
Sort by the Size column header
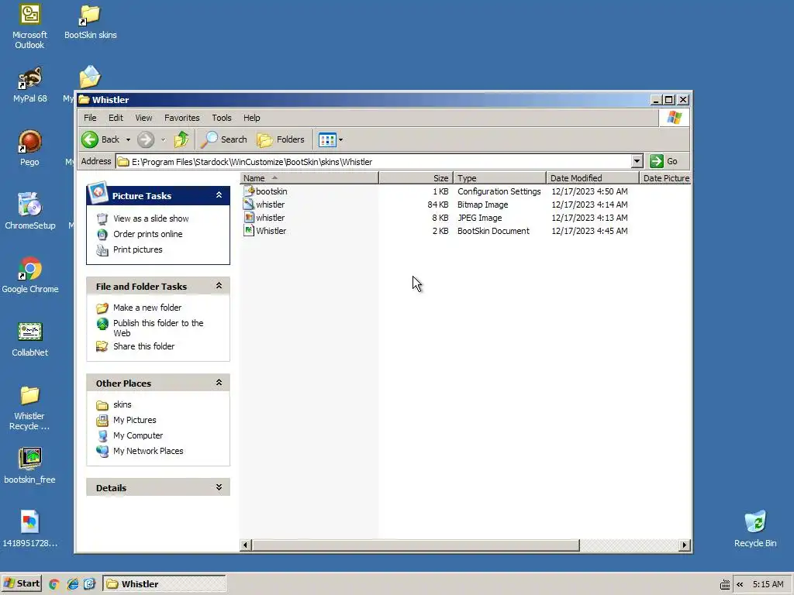(416, 178)
